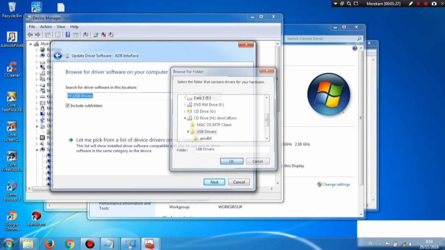Image resolution: width=445 pixels, height=250 pixels.
Task: Open View menu in Device Manager
Action: coord(61,27)
